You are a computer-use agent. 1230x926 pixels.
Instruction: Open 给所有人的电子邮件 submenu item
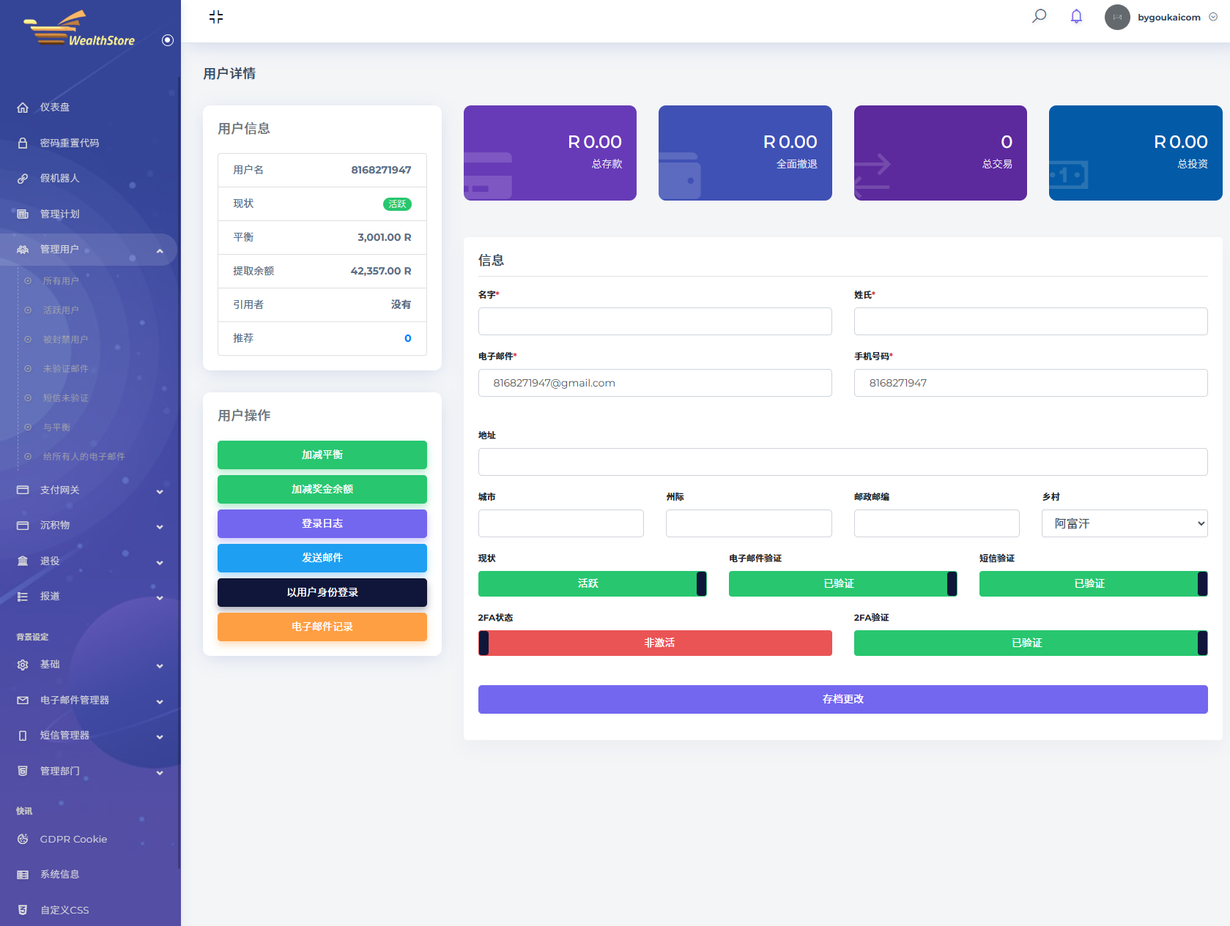[84, 457]
